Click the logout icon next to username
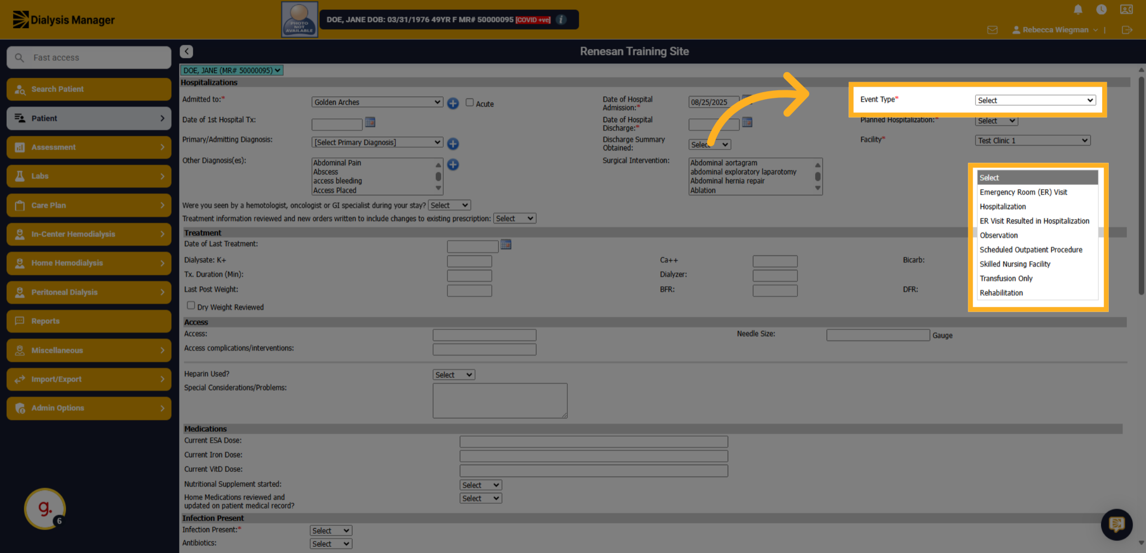The width and height of the screenshot is (1146, 553). pos(1127,30)
